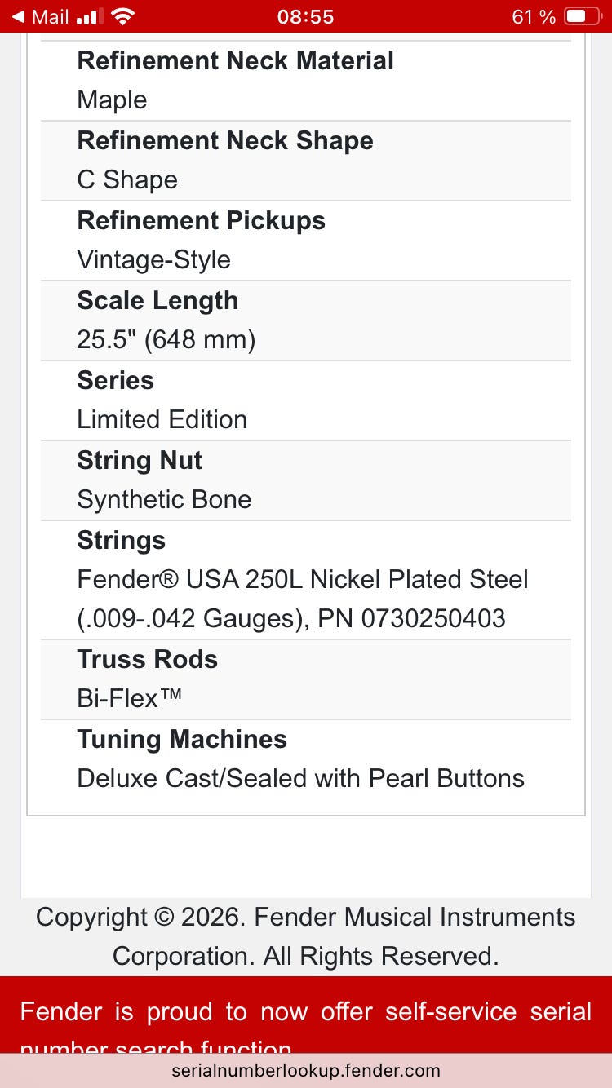Tap the Deluxe Cast/Sealed tuning machines value
Image resolution: width=612 pixels, height=1088 pixels.
pos(300,778)
